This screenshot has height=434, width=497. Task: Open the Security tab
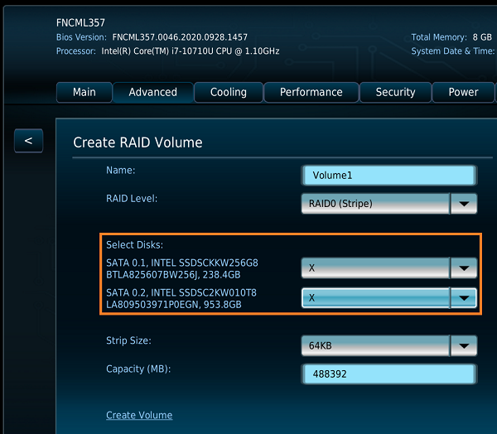click(395, 92)
